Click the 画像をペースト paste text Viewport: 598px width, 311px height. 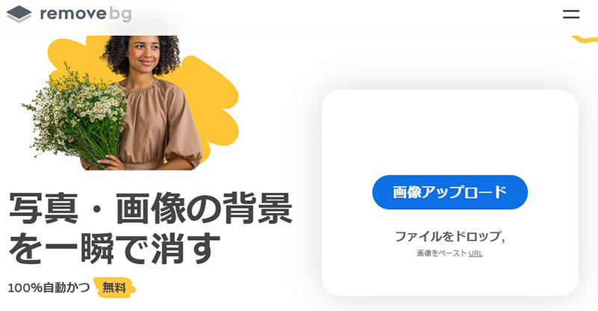point(442,253)
